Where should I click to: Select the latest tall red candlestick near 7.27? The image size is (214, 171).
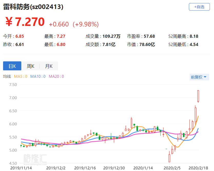click(198, 96)
